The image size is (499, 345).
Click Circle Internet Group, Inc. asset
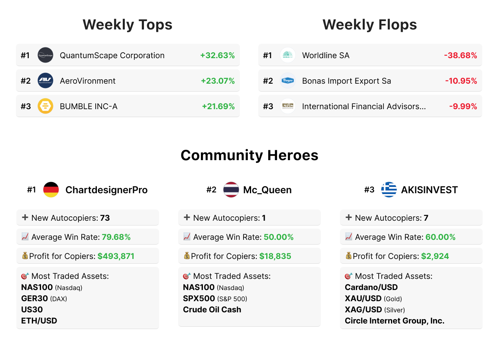tap(395, 321)
